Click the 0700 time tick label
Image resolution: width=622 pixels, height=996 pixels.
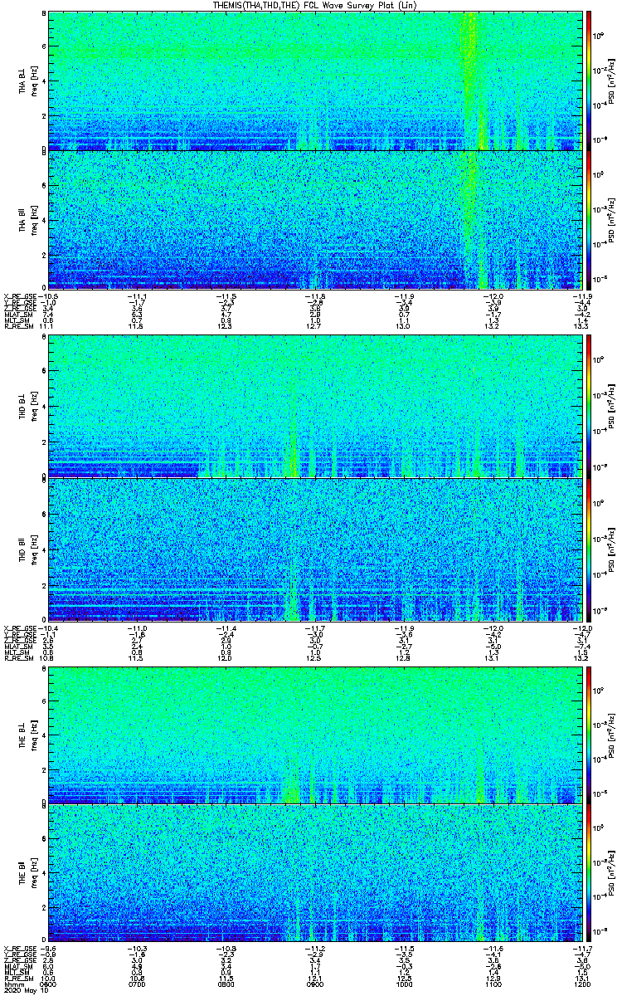137,984
